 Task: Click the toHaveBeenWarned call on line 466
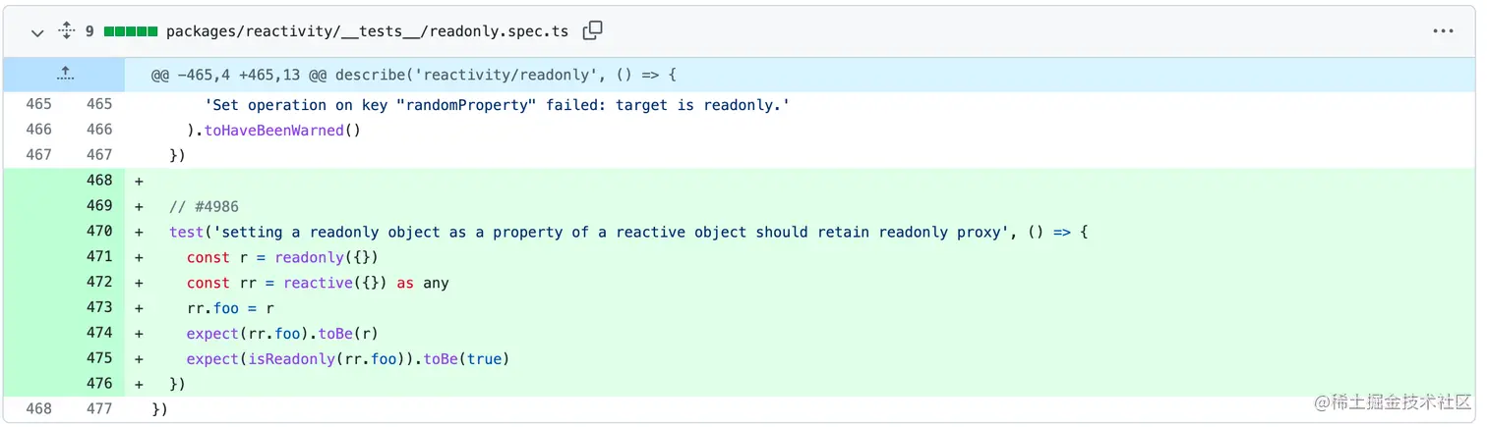pyautogui.click(x=273, y=130)
